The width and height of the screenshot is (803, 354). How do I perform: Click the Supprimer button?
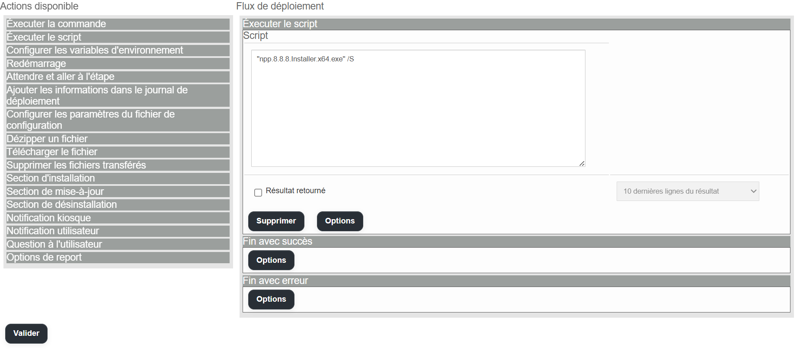tap(276, 221)
